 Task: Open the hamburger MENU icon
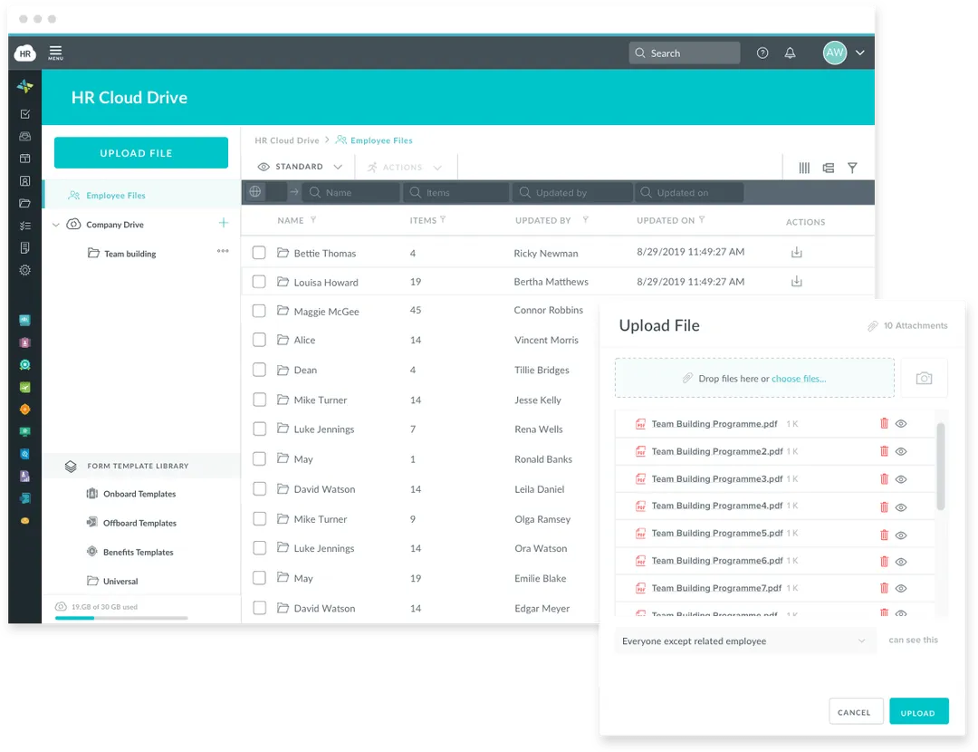pos(55,53)
